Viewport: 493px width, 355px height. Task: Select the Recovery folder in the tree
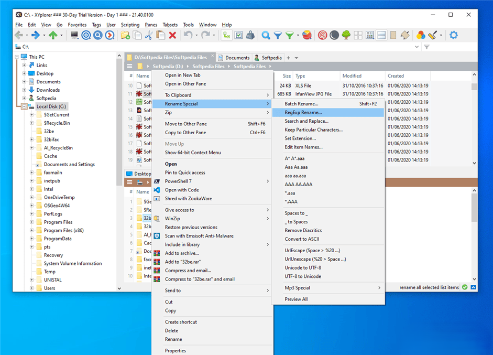click(53, 255)
